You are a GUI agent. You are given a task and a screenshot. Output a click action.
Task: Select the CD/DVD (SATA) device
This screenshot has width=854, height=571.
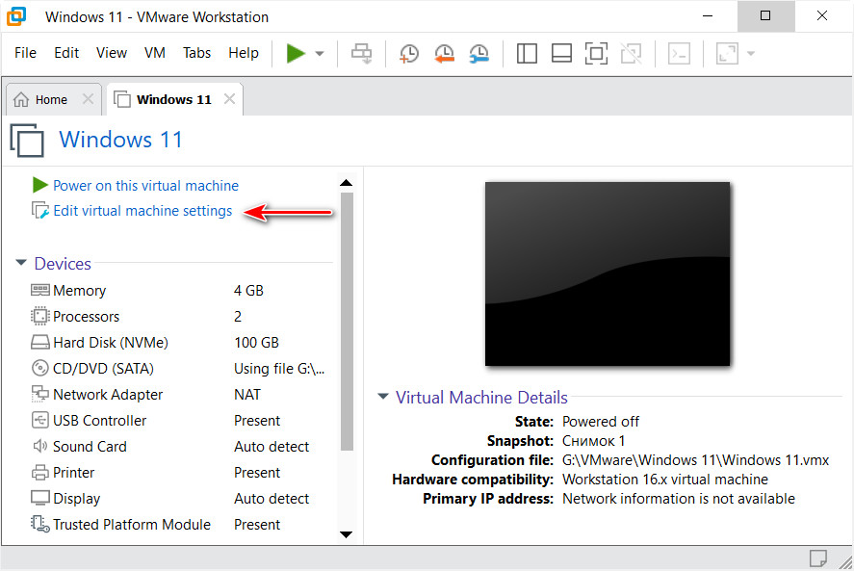pos(181,369)
